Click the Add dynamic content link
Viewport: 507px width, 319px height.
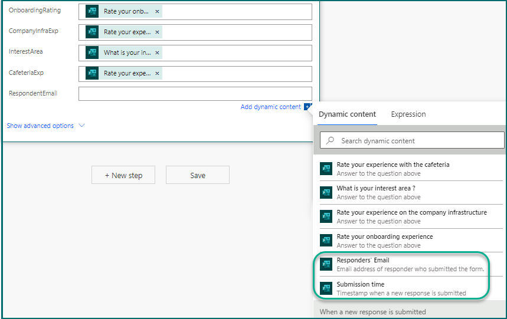click(270, 107)
